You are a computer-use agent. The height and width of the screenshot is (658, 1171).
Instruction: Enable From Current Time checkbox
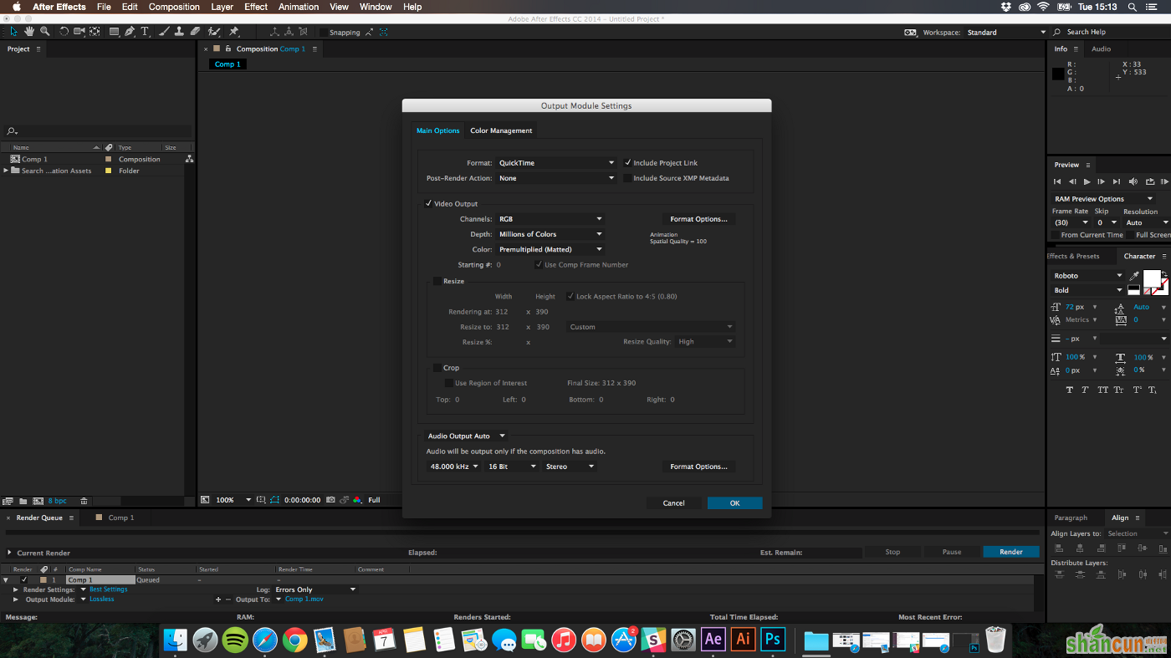click(1056, 235)
